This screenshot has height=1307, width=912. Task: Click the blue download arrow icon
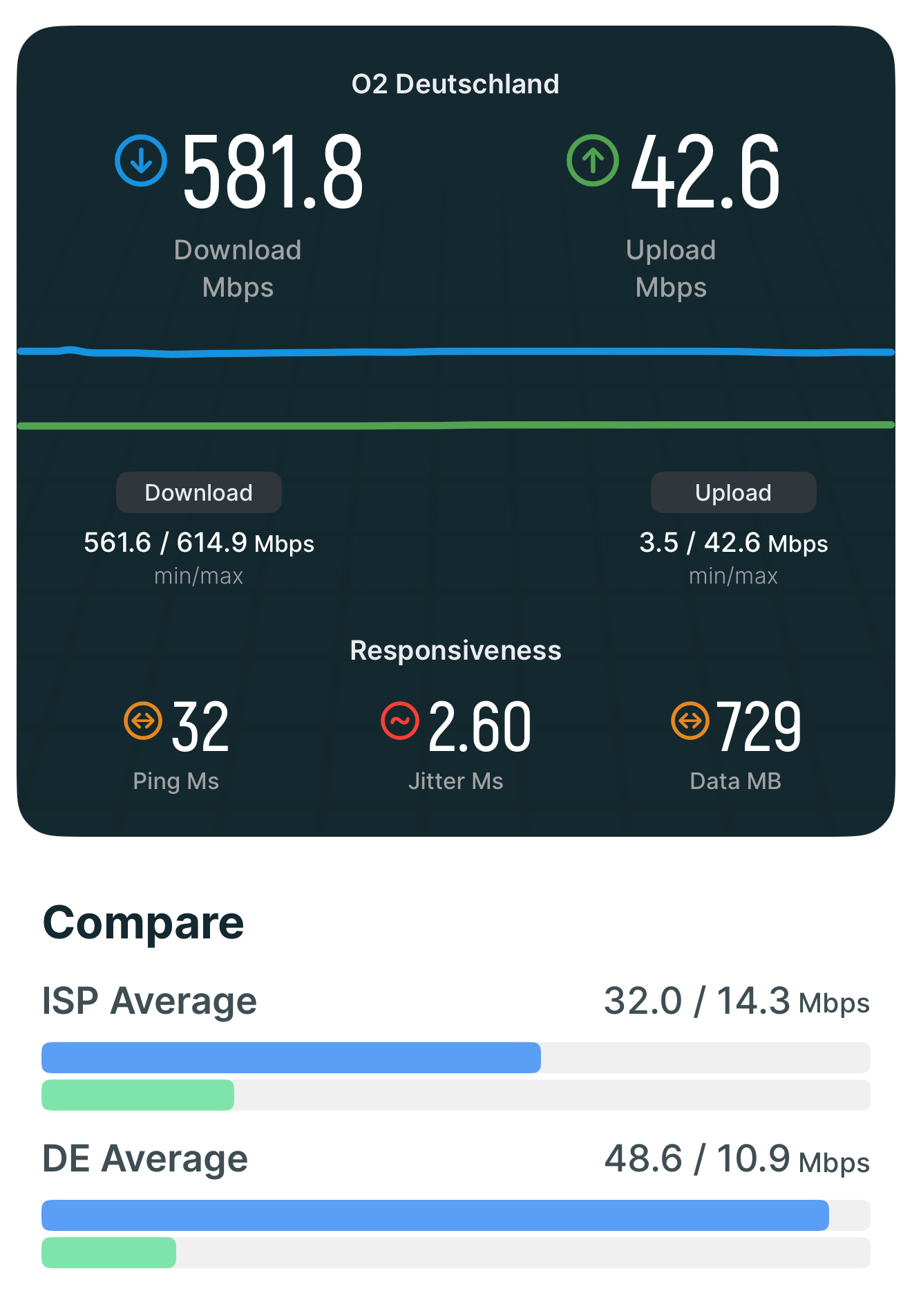pos(141,160)
